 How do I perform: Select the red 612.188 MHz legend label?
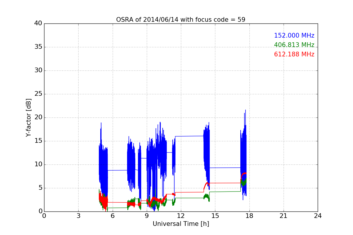click(x=294, y=54)
